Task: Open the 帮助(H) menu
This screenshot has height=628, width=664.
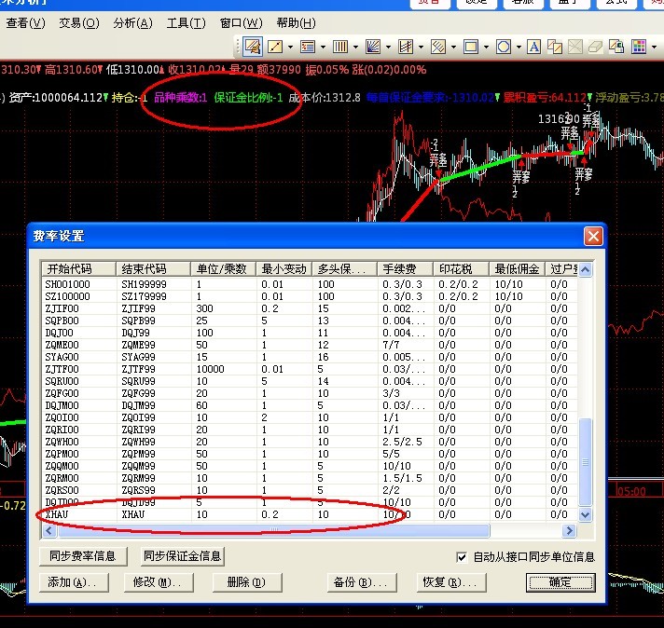Action: (x=296, y=23)
